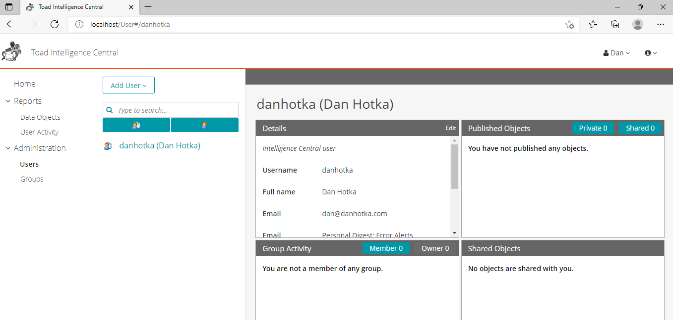The image size is (673, 320).
Task: Open Data Objects report
Action: [40, 117]
